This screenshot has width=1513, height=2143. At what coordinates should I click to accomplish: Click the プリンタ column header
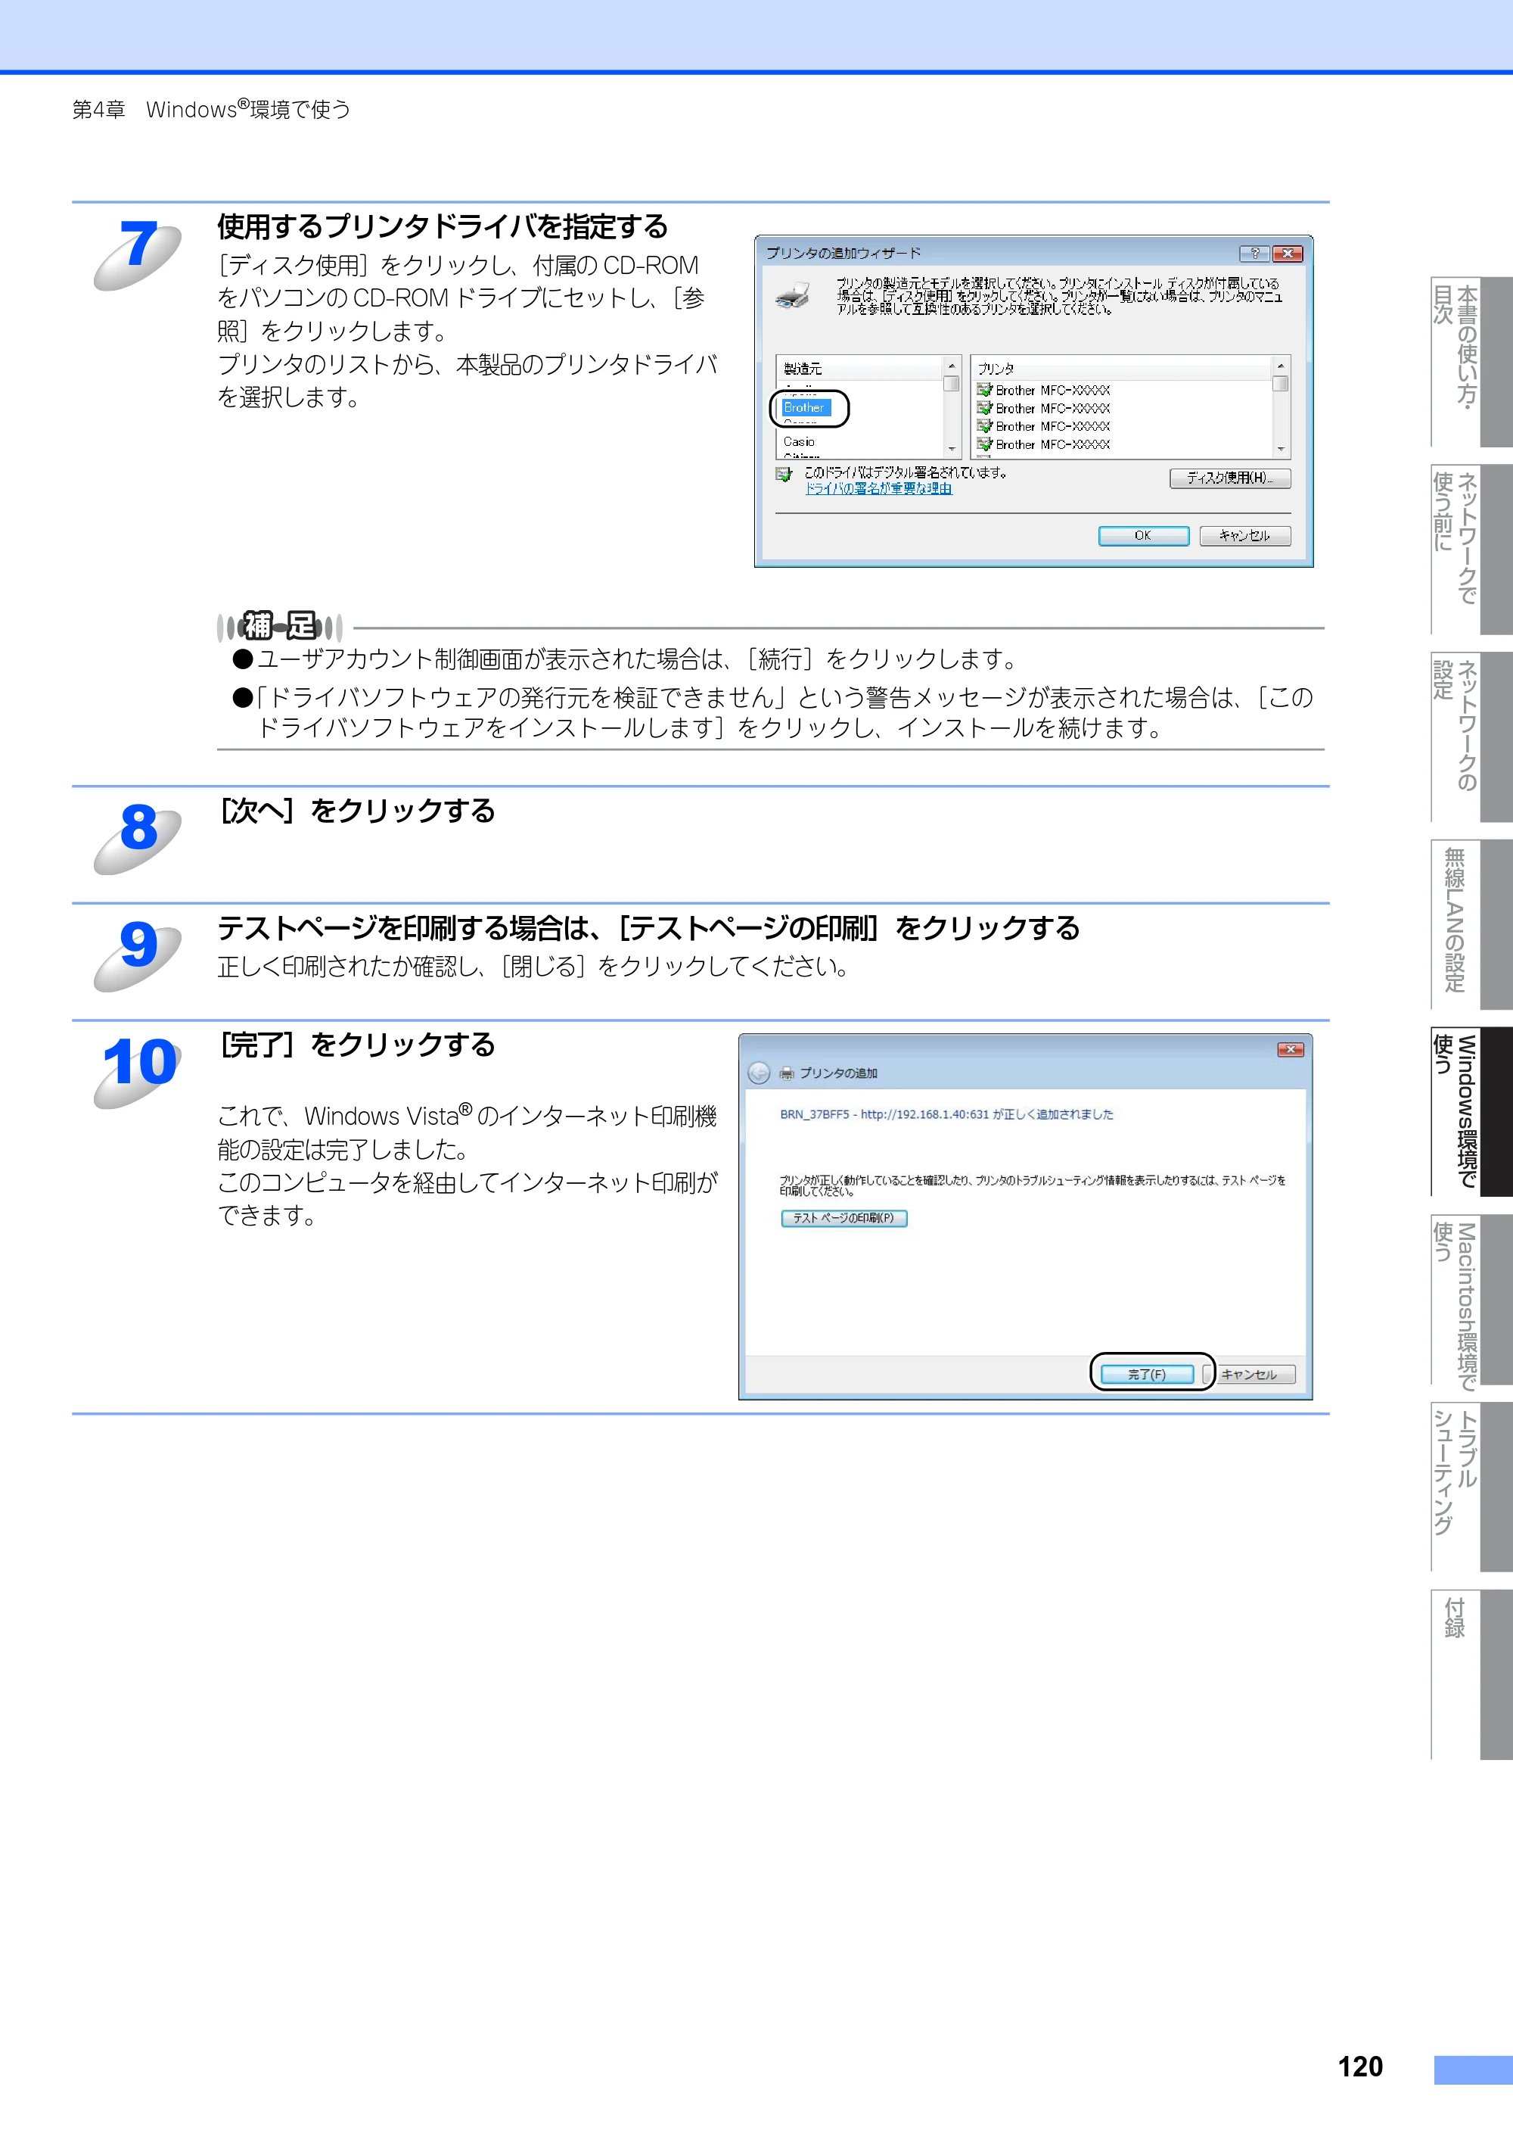point(1121,369)
